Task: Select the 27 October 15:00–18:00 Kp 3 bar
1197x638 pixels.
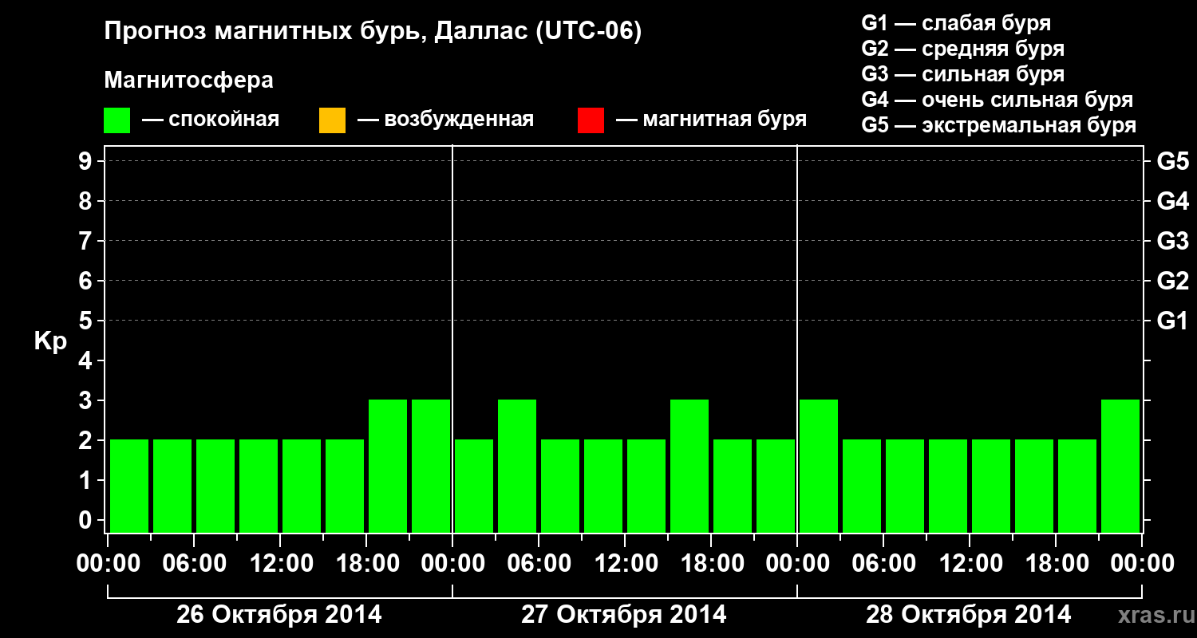Action: [689, 466]
